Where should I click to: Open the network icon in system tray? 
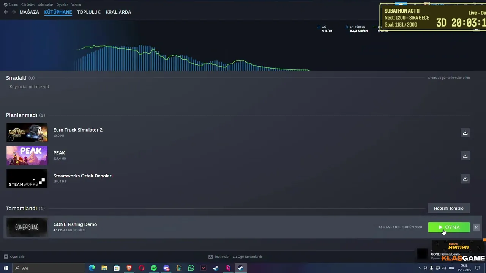[x=437, y=268]
